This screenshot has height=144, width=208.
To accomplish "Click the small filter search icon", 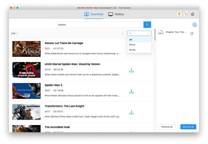I will (x=122, y=33).
